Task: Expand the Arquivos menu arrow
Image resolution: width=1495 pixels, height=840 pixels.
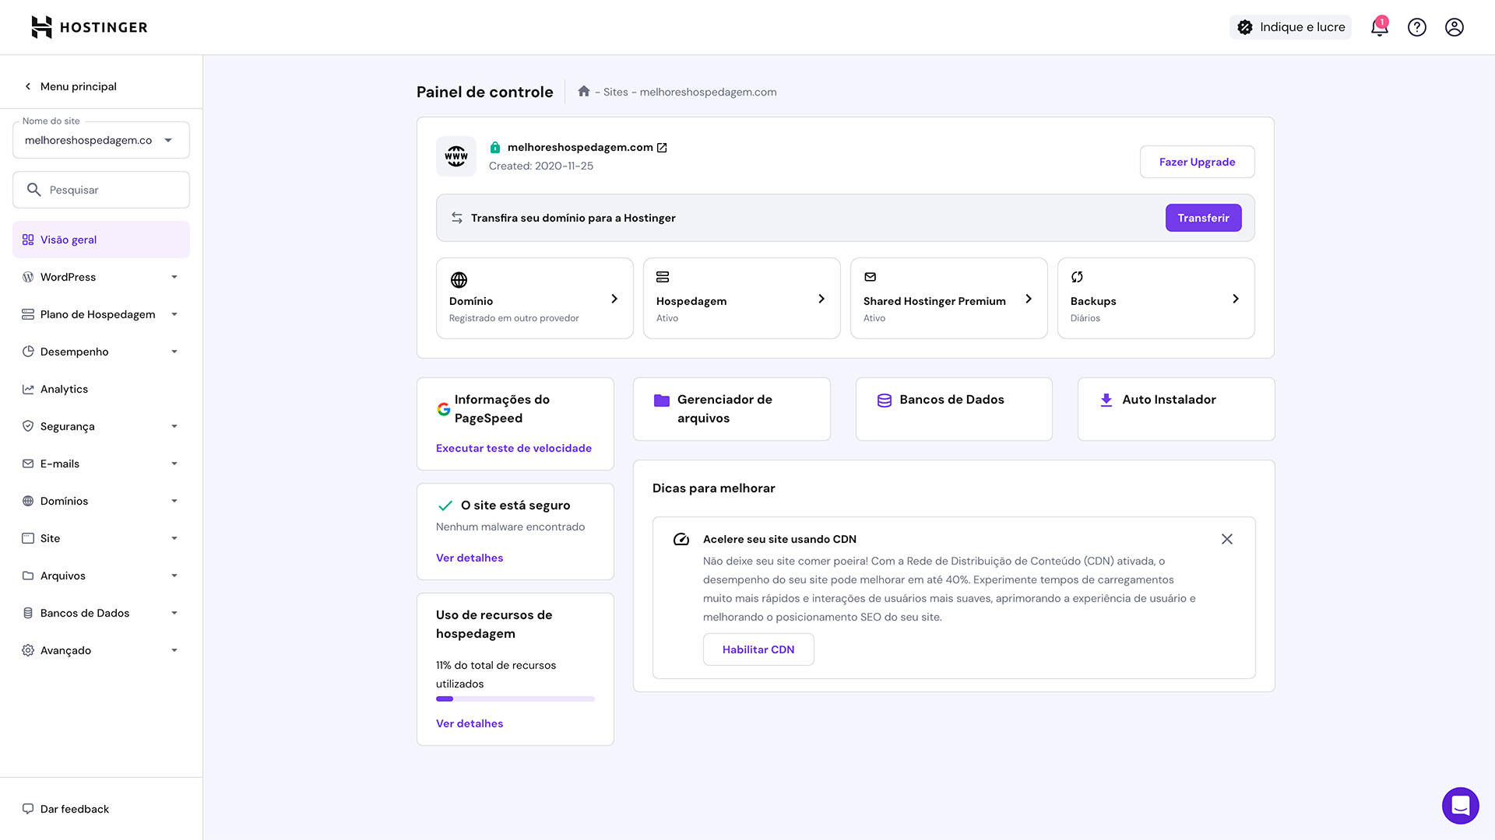Action: coord(174,576)
